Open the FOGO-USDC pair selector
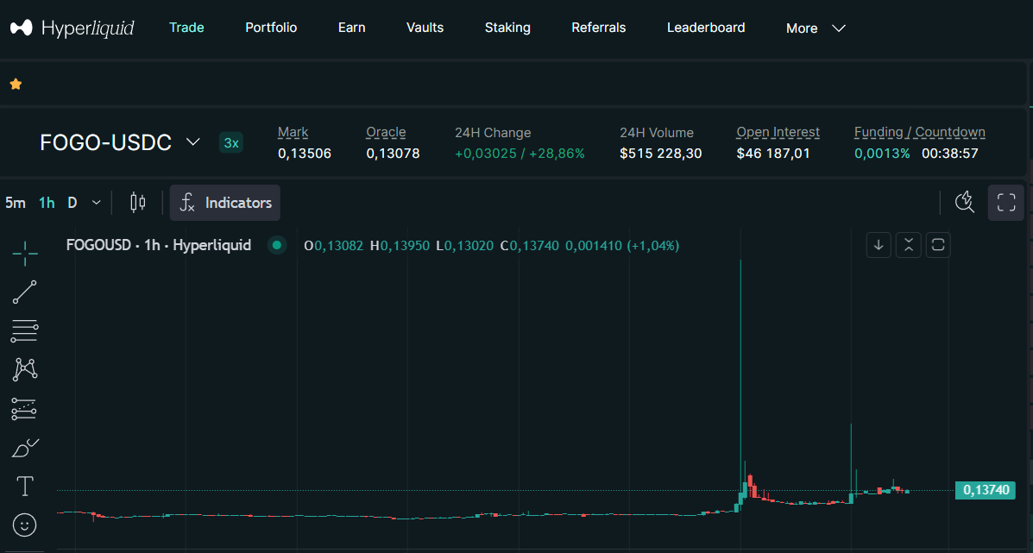Image resolution: width=1033 pixels, height=553 pixels. [x=120, y=142]
